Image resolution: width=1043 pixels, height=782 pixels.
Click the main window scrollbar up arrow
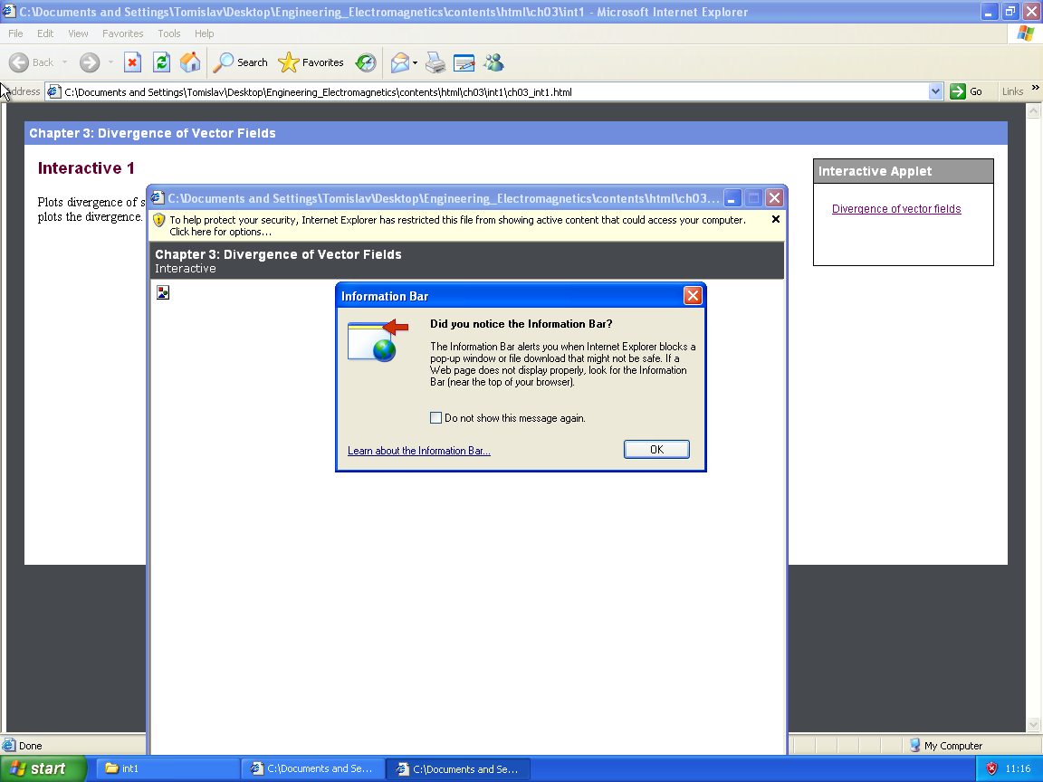pos(1033,111)
